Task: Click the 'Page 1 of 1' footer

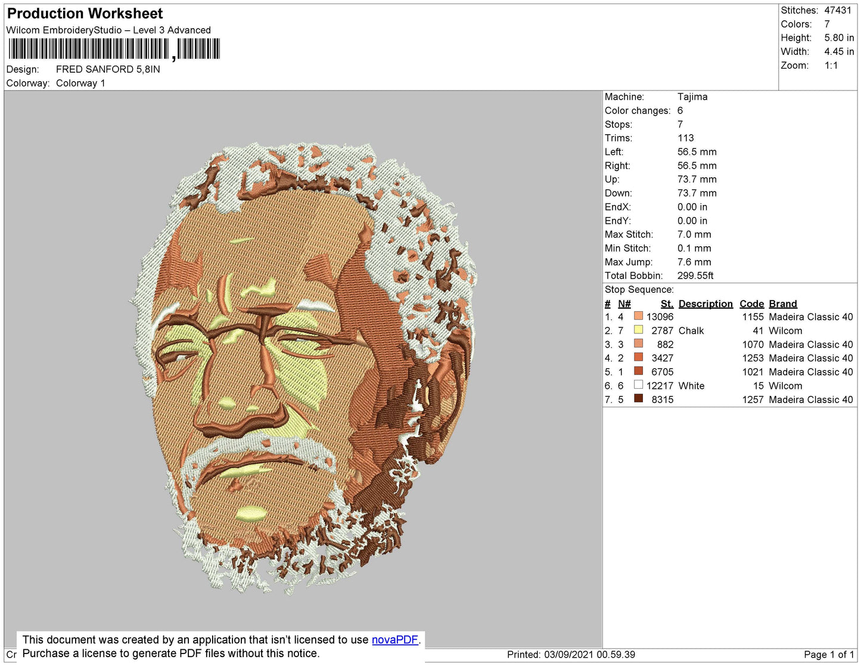Action: tap(829, 654)
